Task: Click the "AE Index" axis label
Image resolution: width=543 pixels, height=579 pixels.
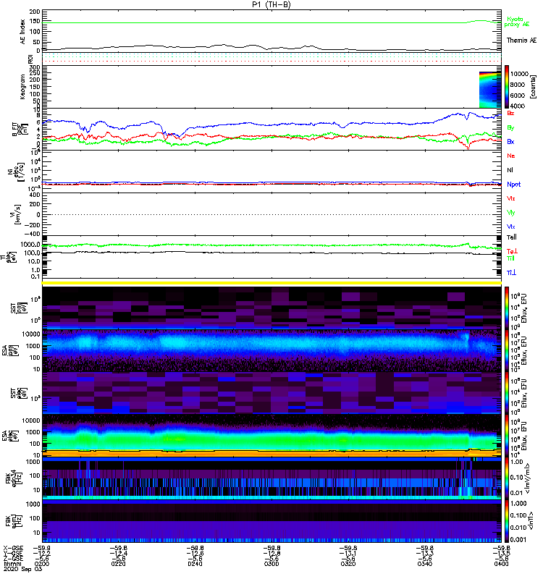Action: click(x=23, y=32)
